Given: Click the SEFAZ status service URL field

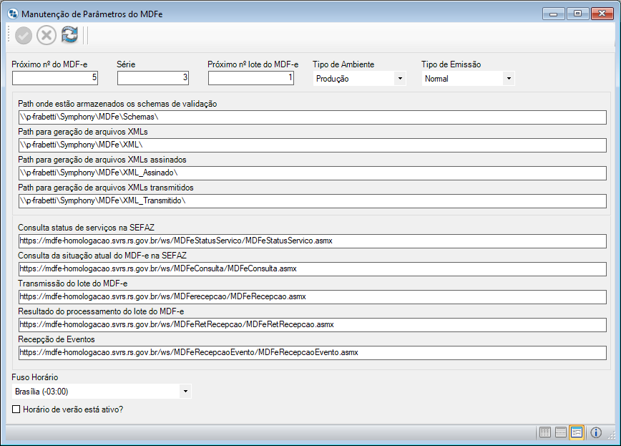Looking at the screenshot, I should pyautogui.click(x=311, y=241).
